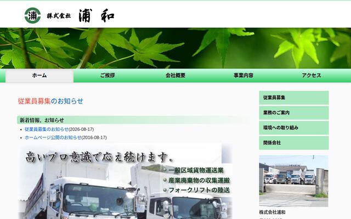Open news item 従業員募集のお知らせ (2026-08-17)
The image size is (351, 219).
pos(47,129)
